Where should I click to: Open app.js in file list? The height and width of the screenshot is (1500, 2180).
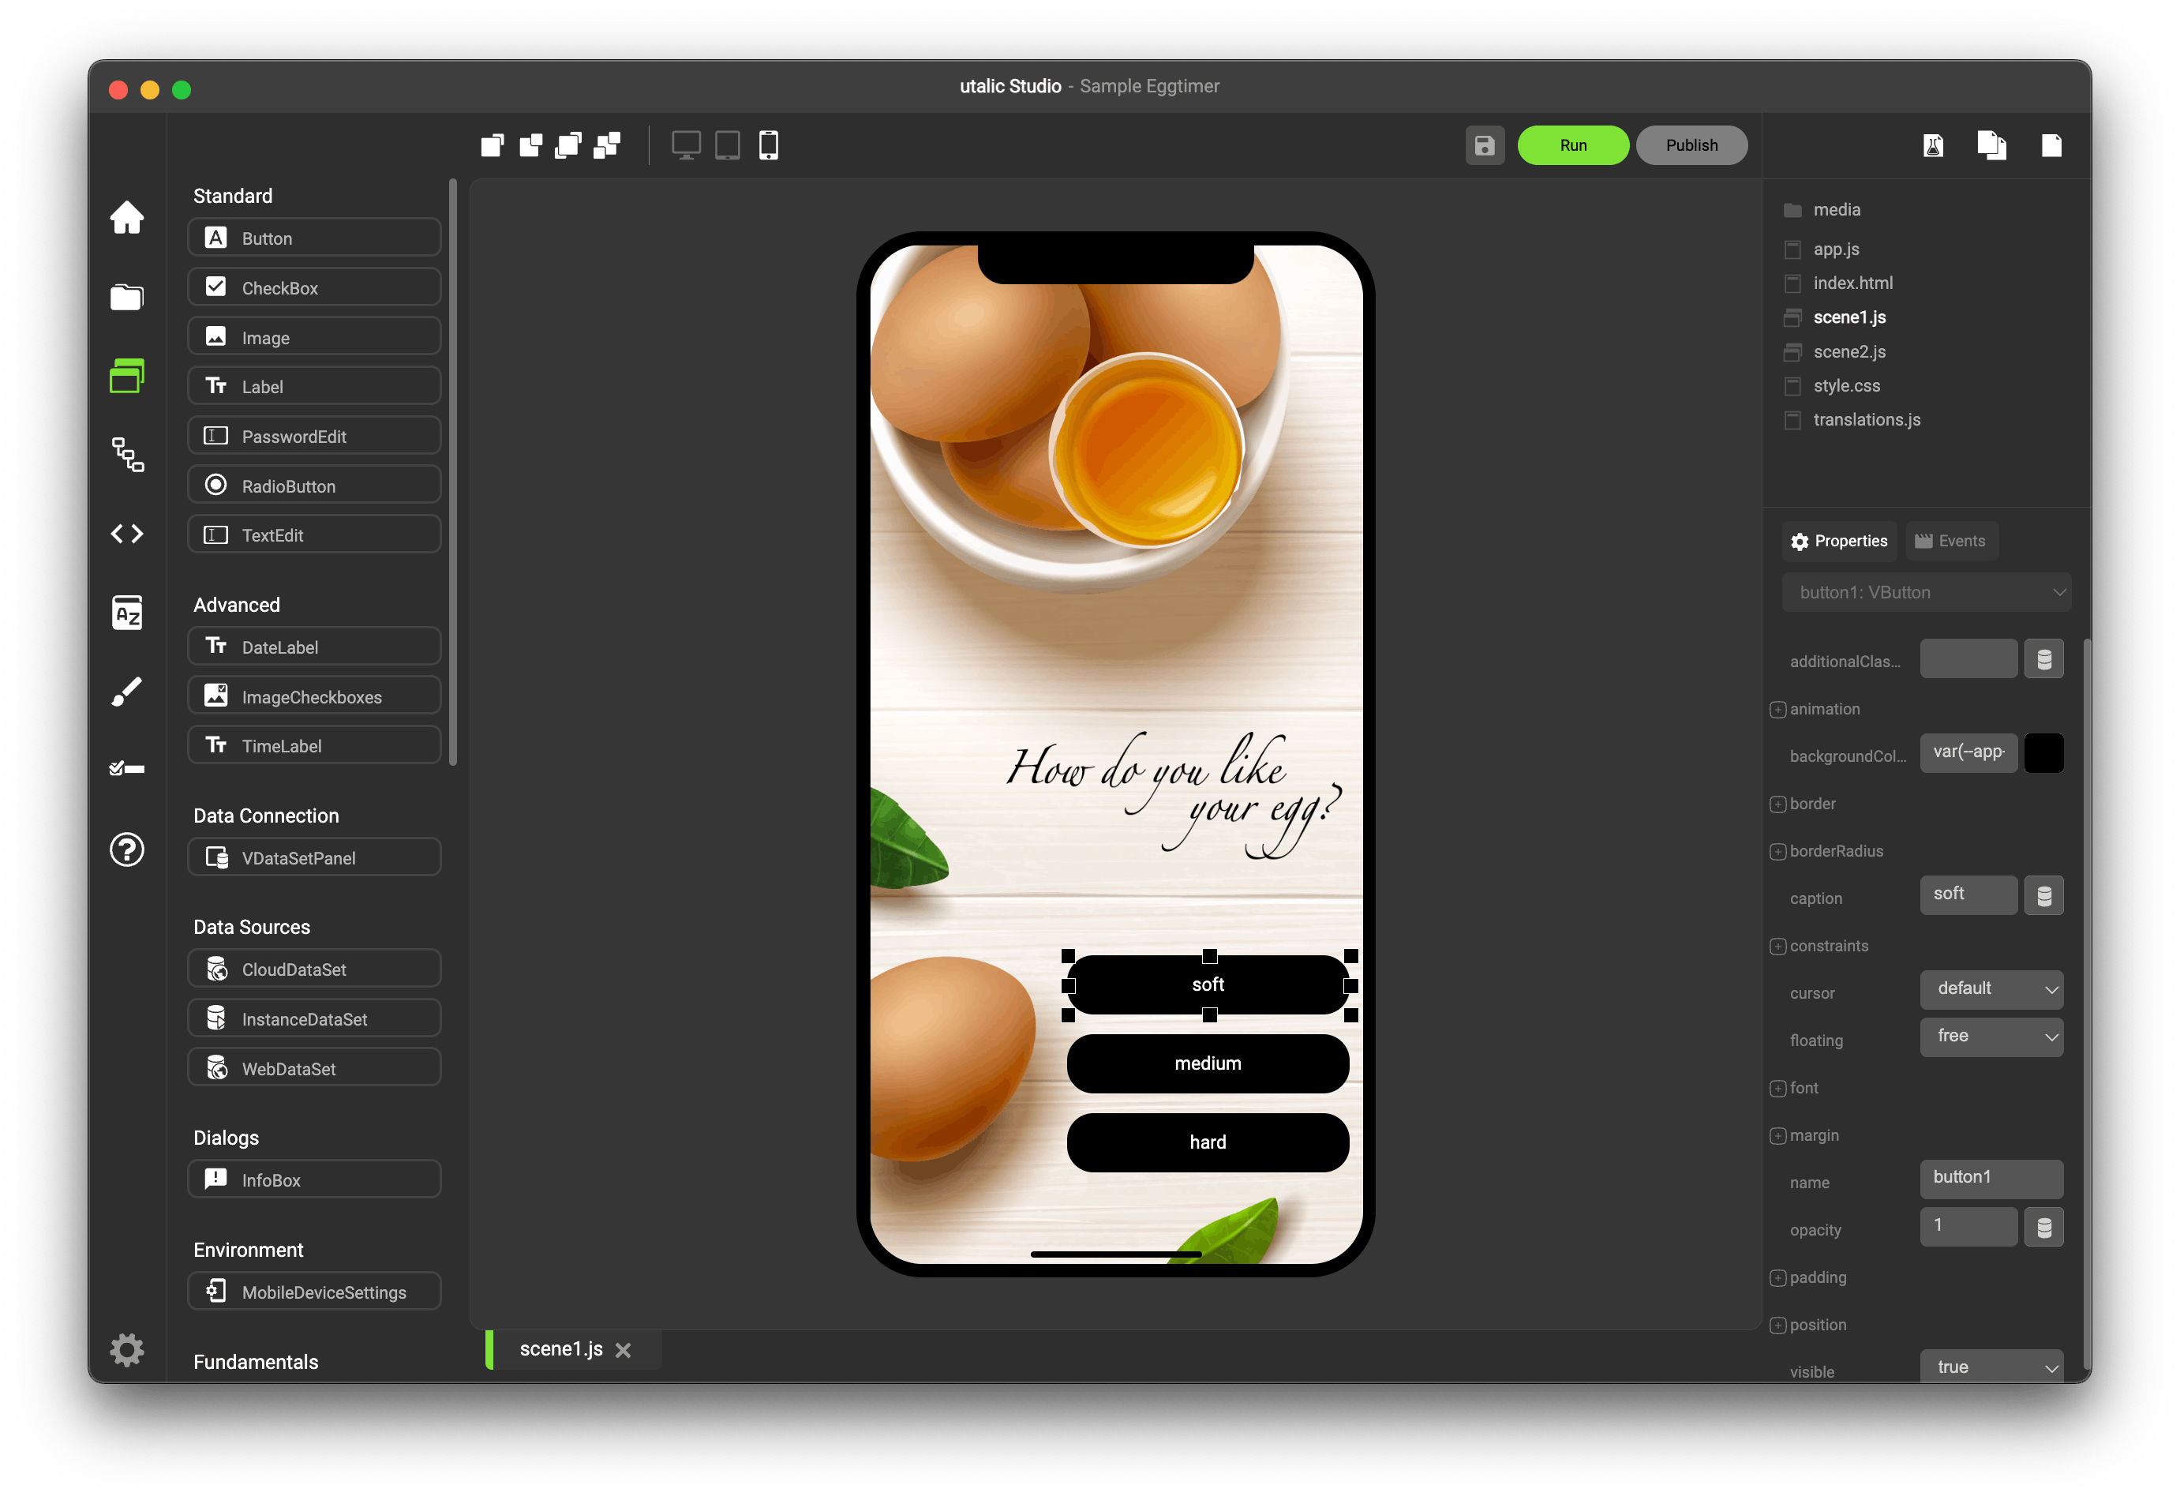click(x=1821, y=249)
